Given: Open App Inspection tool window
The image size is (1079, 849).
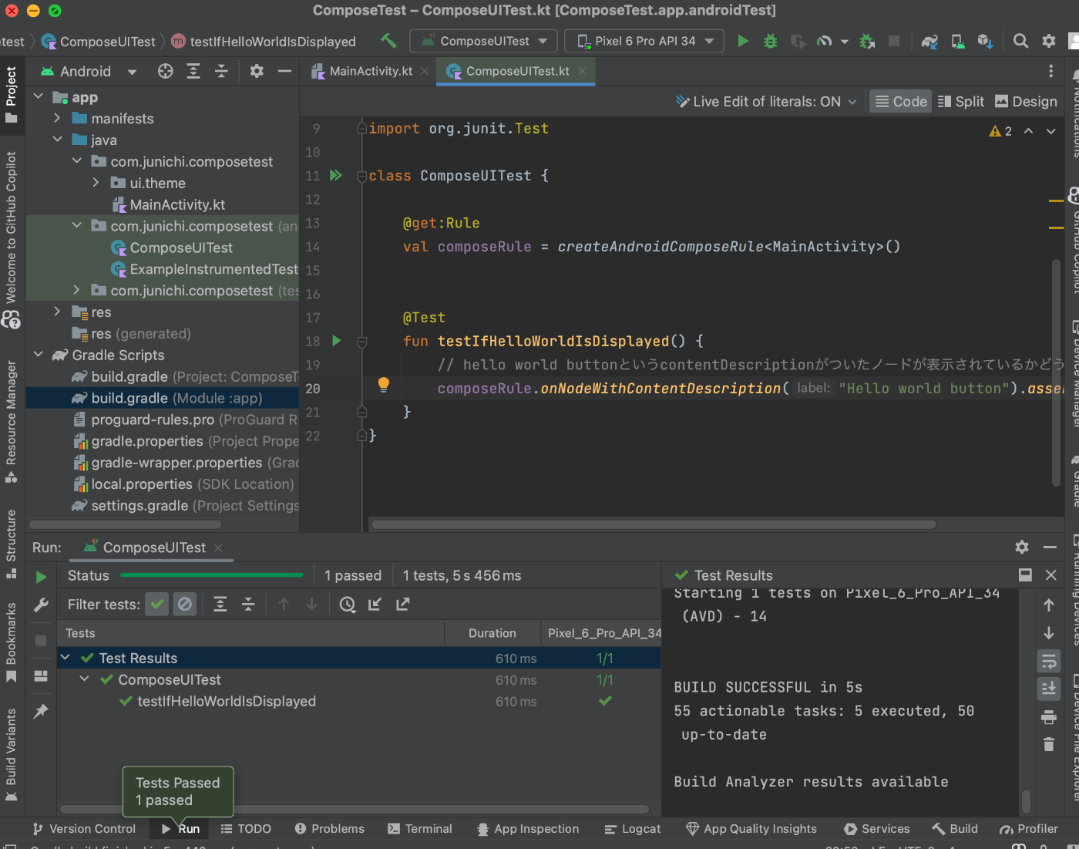Looking at the screenshot, I should pyautogui.click(x=528, y=828).
